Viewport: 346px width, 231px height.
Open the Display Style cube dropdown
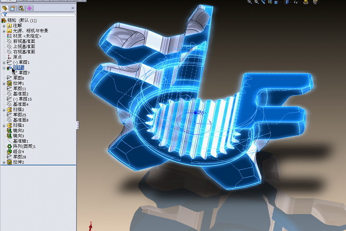click(286, 2)
